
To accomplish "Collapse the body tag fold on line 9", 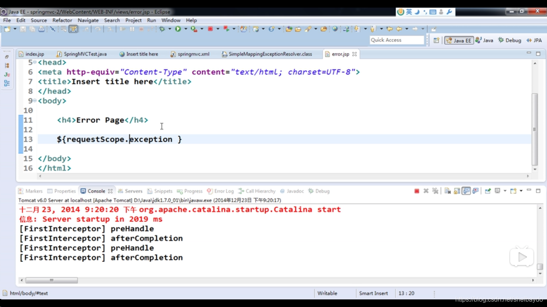I will click(x=35, y=101).
